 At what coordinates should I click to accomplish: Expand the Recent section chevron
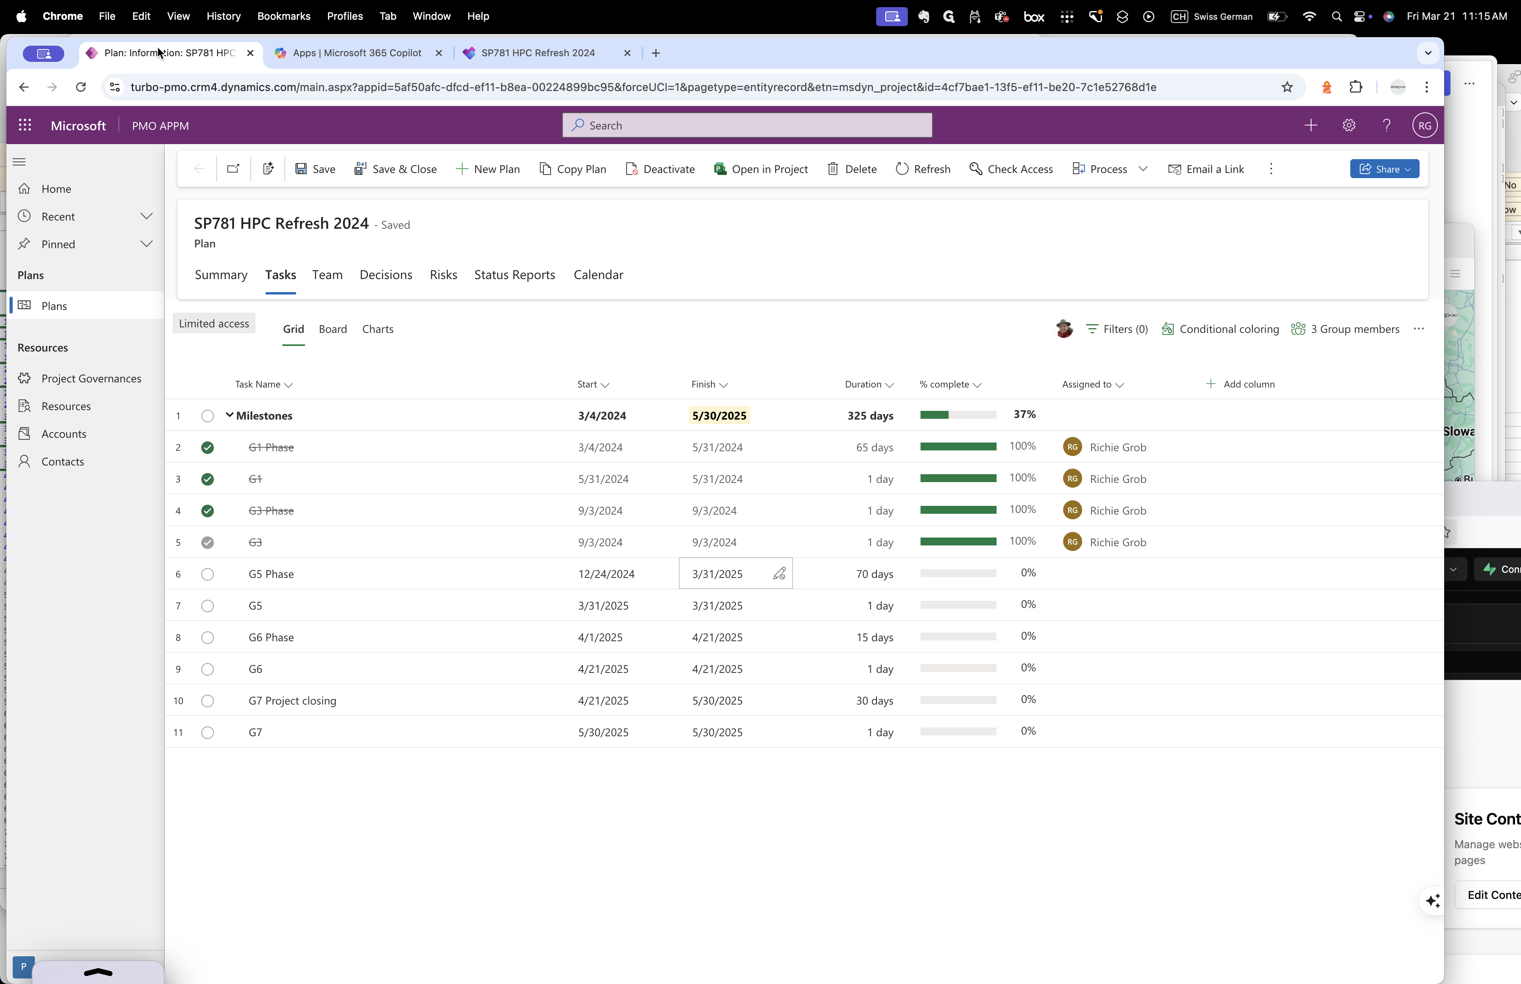pos(146,217)
